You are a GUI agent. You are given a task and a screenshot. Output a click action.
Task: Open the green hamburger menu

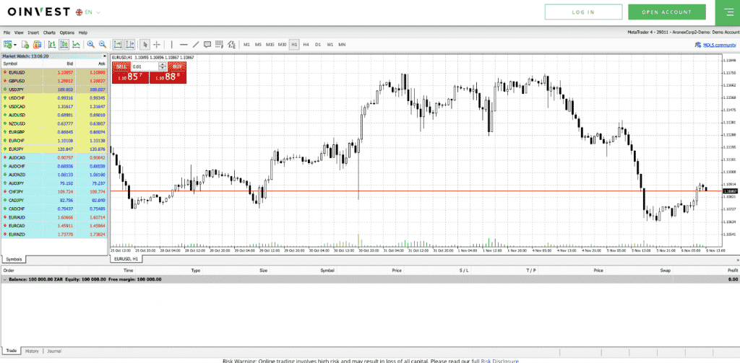tap(728, 12)
